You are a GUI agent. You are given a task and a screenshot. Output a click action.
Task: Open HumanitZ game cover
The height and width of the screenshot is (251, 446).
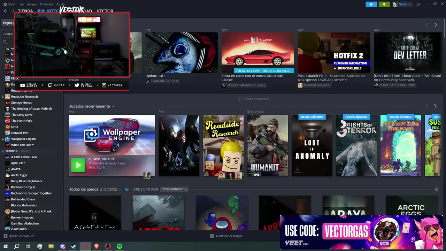coord(268,145)
